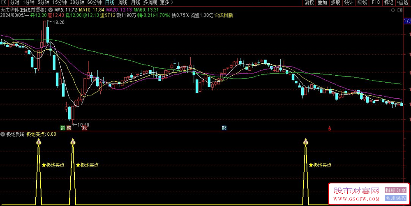411x206 pixels.
Task: Expand the 更多 periods menu
Action: 166,2
